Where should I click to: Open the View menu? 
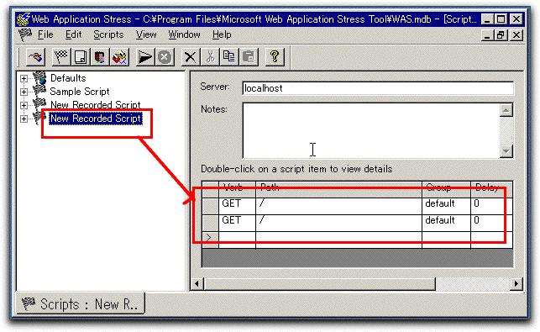pos(146,34)
